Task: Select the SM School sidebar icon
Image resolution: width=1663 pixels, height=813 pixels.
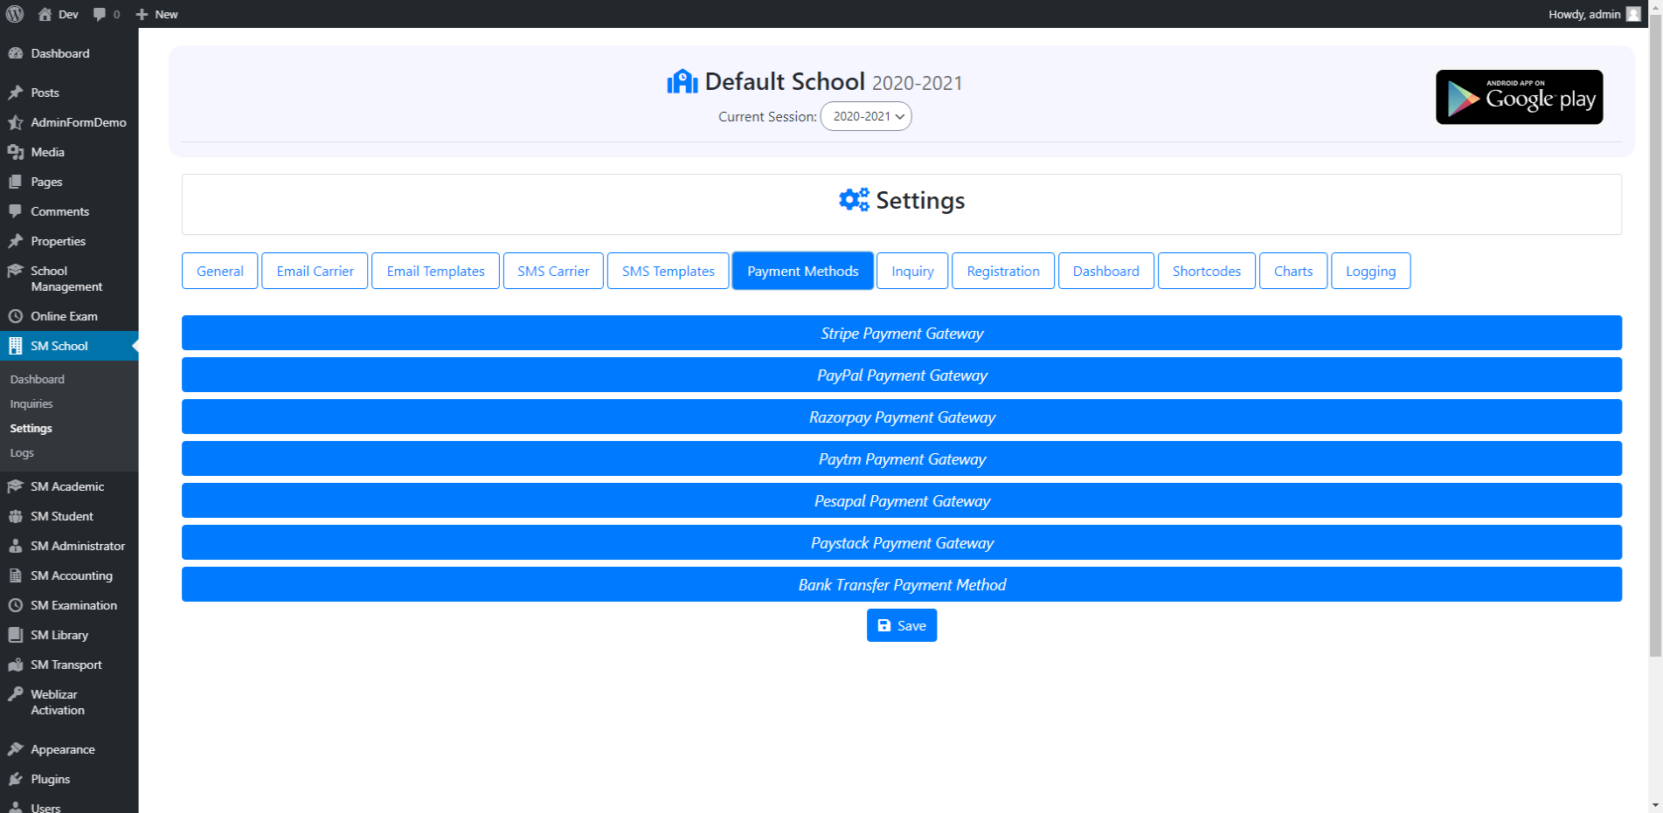Action: [16, 346]
